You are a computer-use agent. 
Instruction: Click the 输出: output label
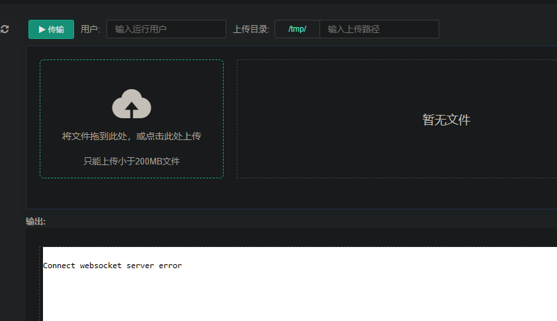pos(36,222)
